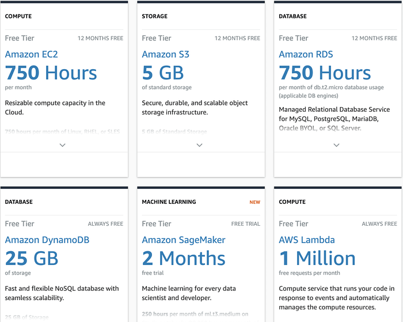Click 'Fast and flexible NoSQL database' description
The width and height of the screenshot is (403, 322).
[62, 293]
